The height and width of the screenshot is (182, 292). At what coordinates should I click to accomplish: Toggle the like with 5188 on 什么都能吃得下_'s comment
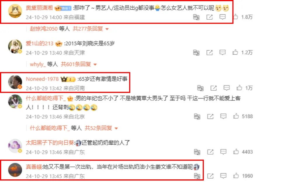tap(236, 116)
